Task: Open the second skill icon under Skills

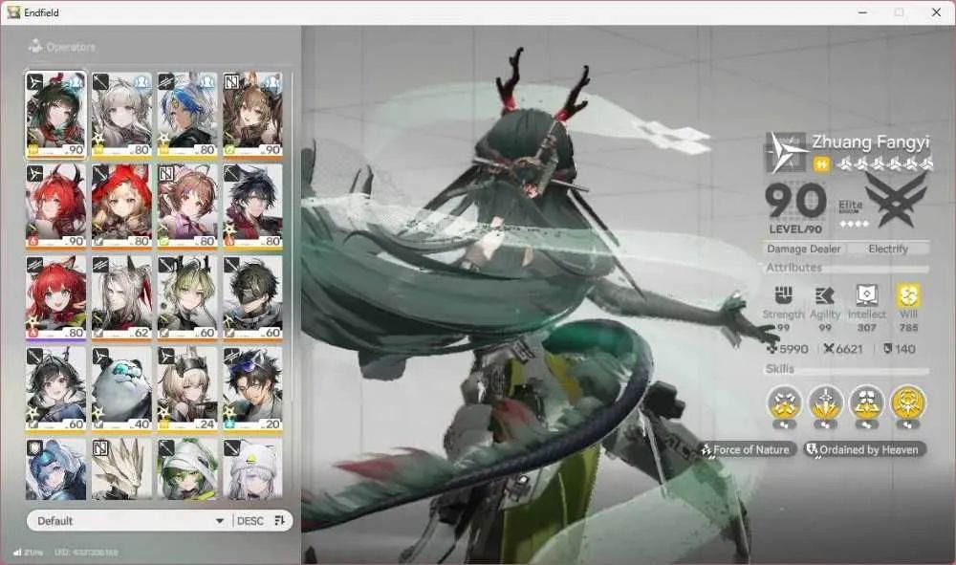Action: (x=826, y=402)
